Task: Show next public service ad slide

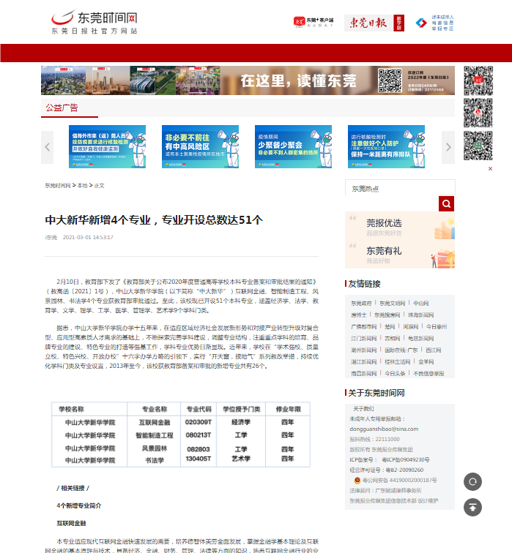Action: point(448,146)
